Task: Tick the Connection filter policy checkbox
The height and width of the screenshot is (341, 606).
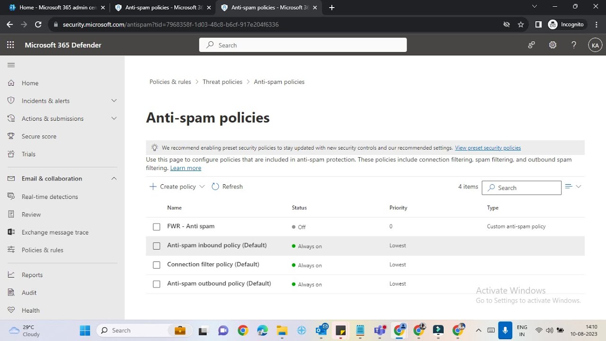Action: [157, 265]
